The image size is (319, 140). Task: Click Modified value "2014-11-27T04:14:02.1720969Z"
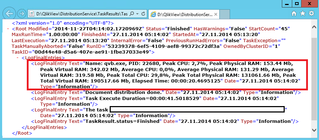click(x=99, y=29)
